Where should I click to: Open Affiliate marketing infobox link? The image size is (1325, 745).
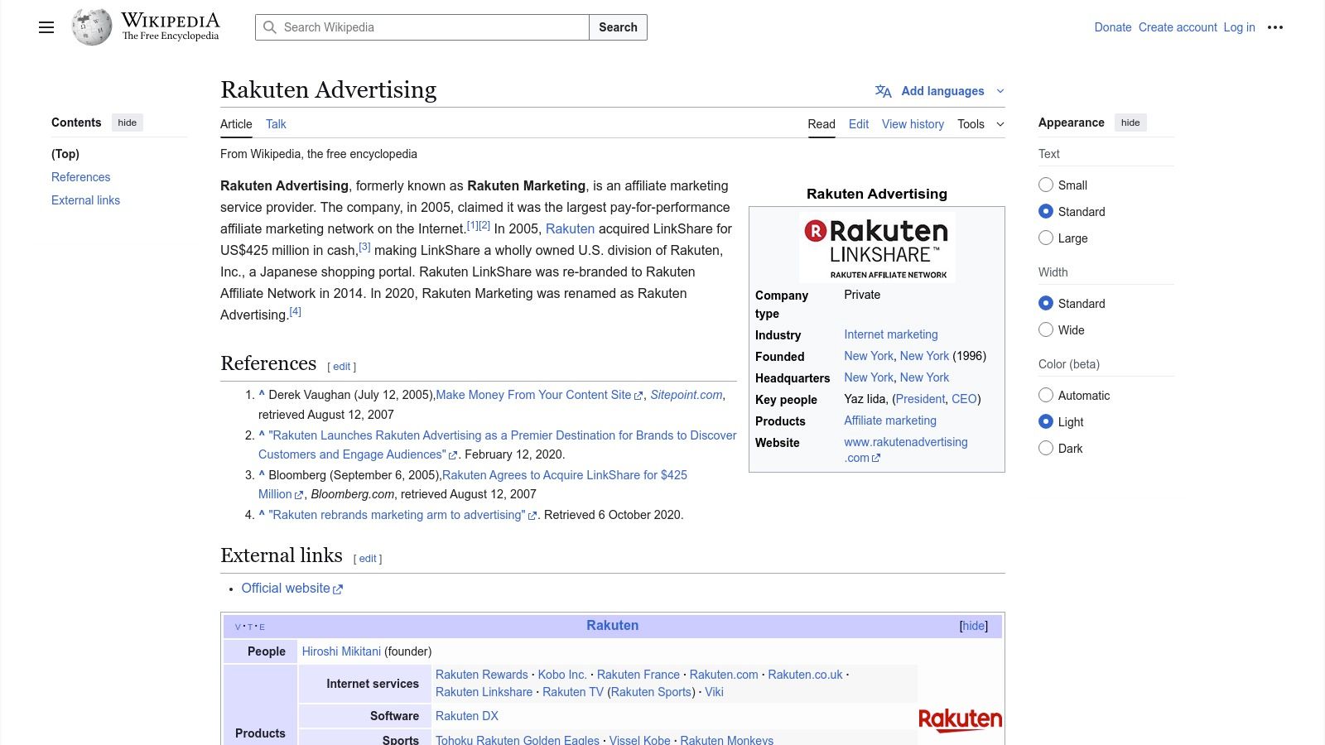890,421
